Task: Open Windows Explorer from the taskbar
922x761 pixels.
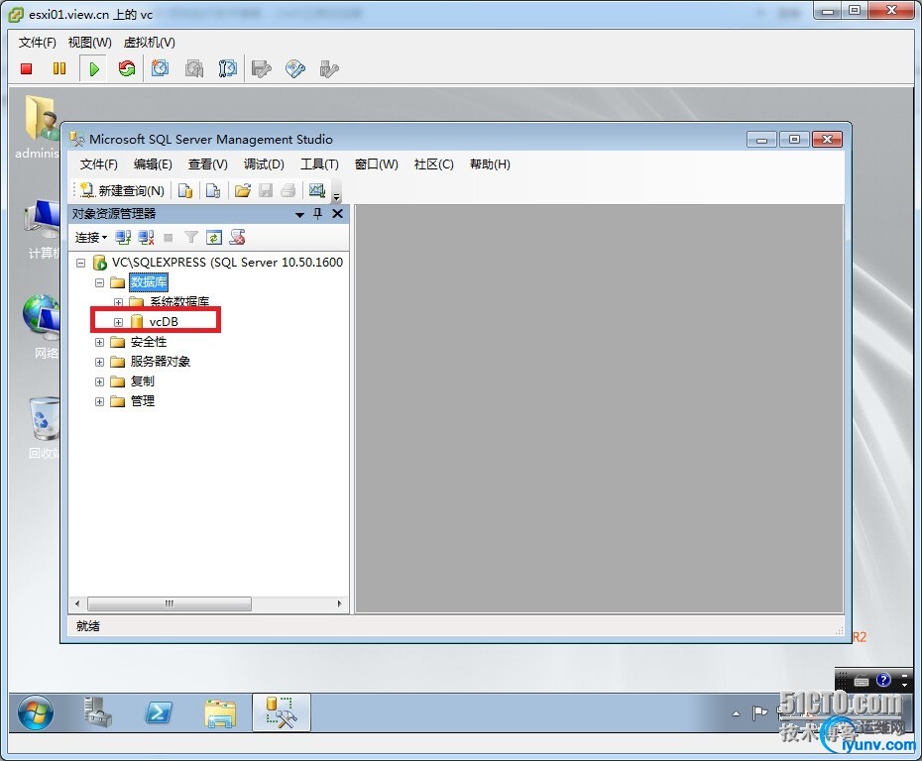Action: pos(220,712)
